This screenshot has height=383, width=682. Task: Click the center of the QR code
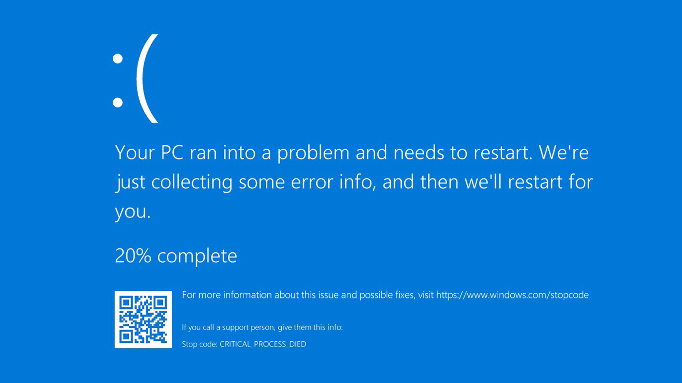click(x=143, y=320)
